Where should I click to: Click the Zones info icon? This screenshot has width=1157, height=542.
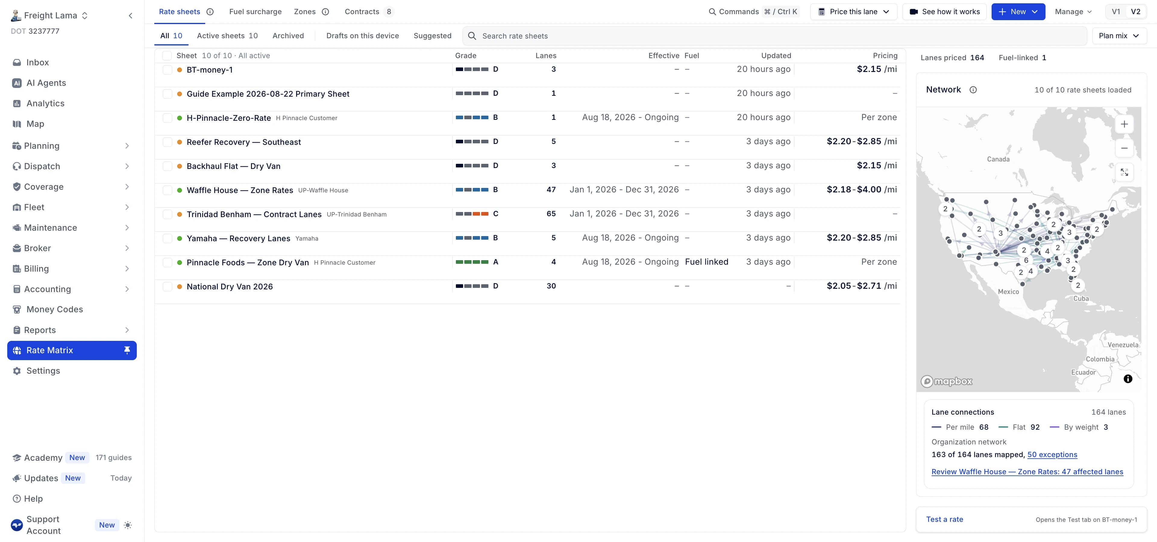[325, 12]
